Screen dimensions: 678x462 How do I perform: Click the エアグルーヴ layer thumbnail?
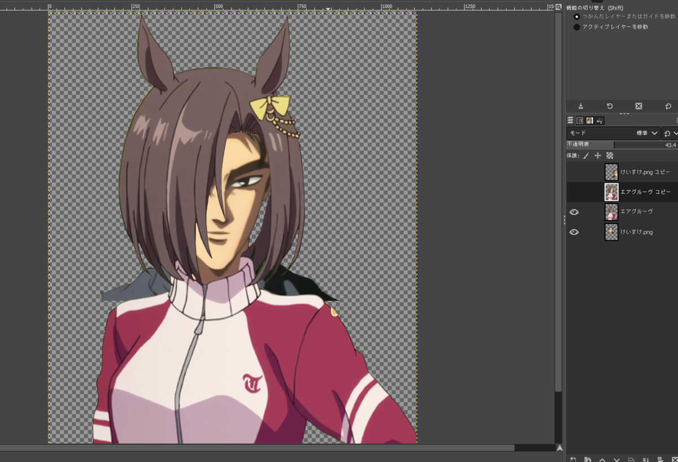coord(611,212)
